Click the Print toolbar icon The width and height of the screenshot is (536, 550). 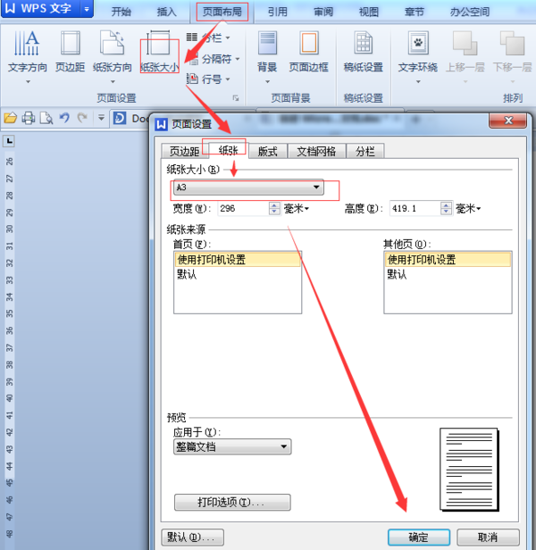(29, 118)
